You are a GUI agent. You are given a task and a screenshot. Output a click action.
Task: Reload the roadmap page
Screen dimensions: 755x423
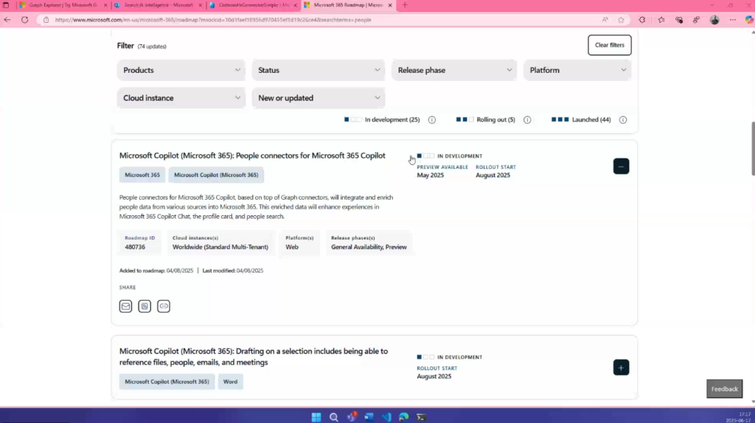pyautogui.click(x=24, y=20)
